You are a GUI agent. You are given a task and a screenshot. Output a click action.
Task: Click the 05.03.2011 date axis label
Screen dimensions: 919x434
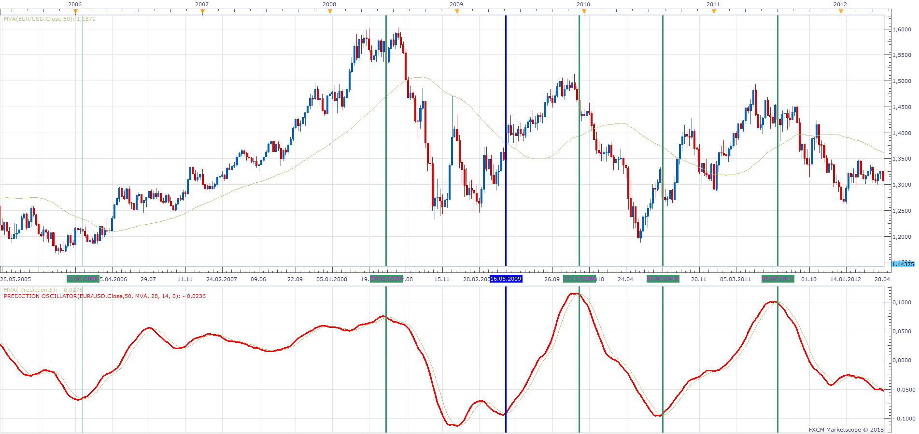735,279
